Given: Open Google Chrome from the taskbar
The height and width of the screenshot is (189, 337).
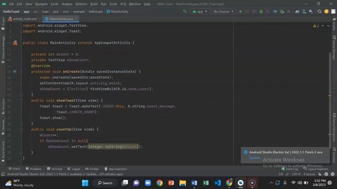Looking at the screenshot, I should coord(160,183).
